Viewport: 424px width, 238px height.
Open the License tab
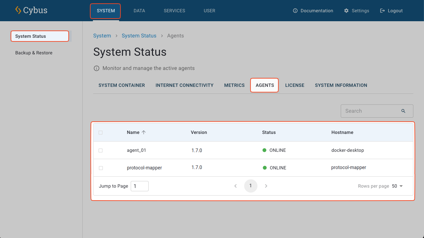[x=295, y=85]
